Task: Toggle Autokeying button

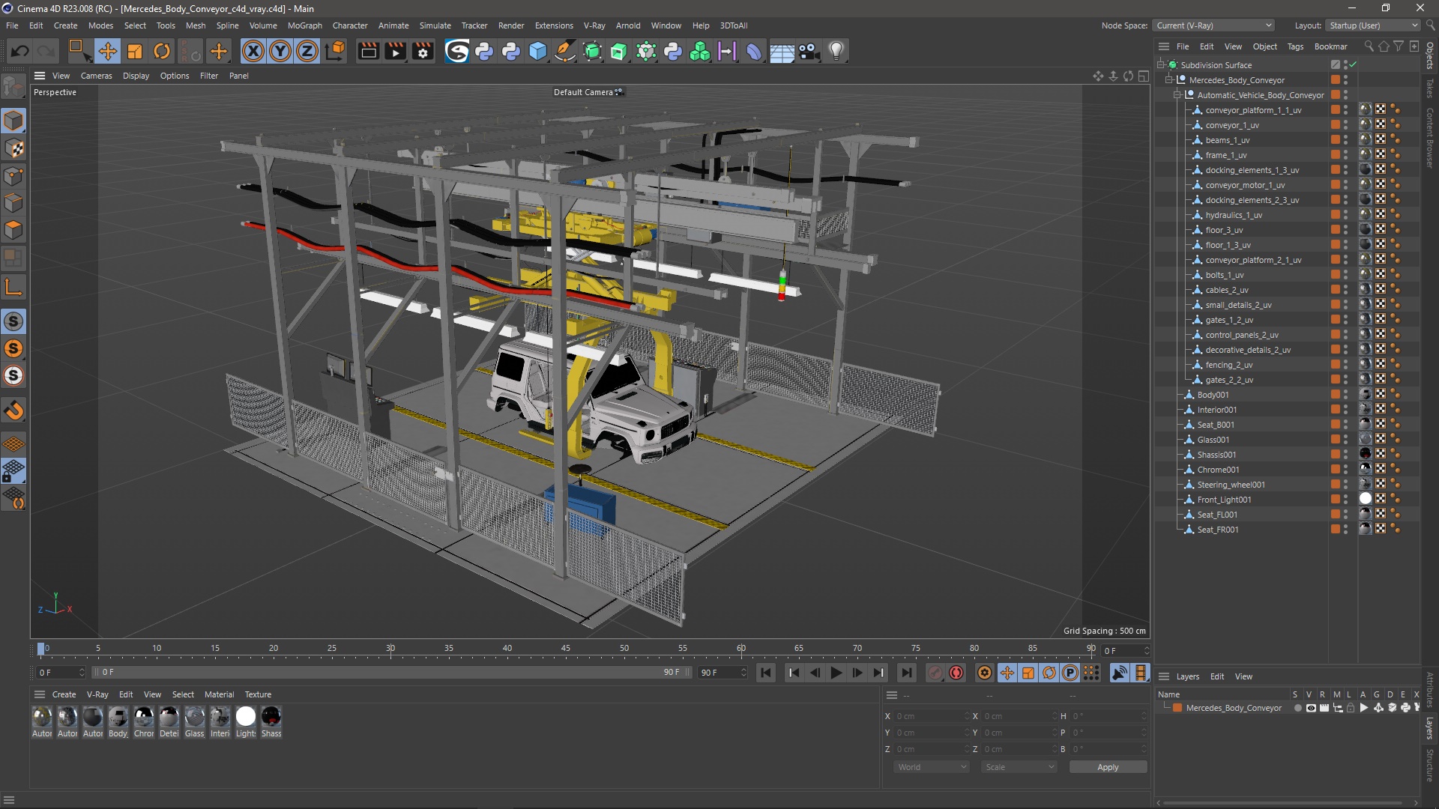Action: coord(956,673)
